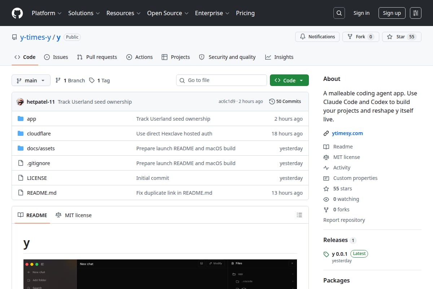The height and width of the screenshot is (289, 433).
Task: Click hetpatel-11 avatar in commit row
Action: 20,102
